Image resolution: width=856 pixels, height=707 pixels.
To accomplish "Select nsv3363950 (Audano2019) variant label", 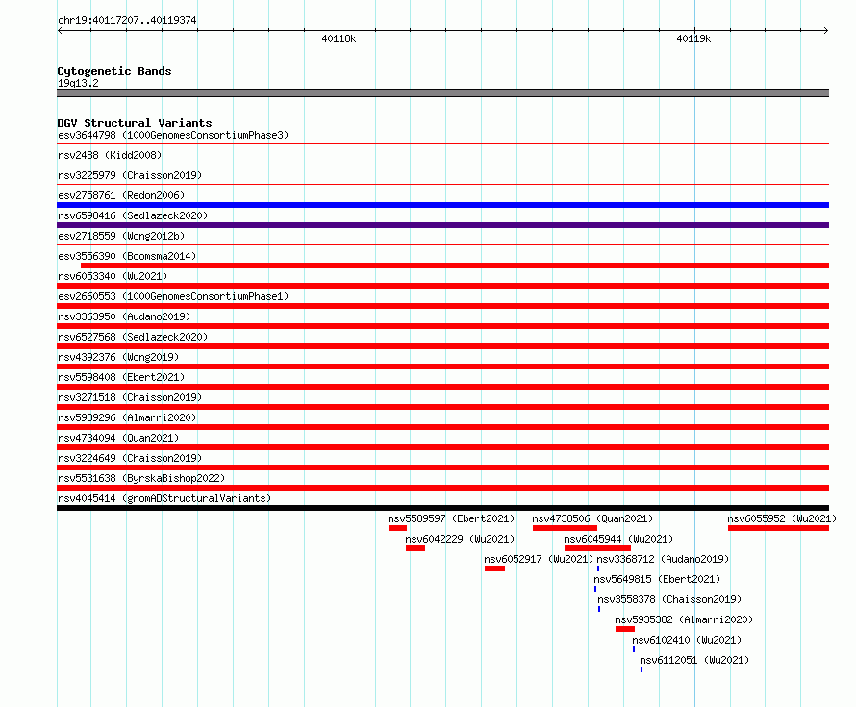I will click(124, 316).
